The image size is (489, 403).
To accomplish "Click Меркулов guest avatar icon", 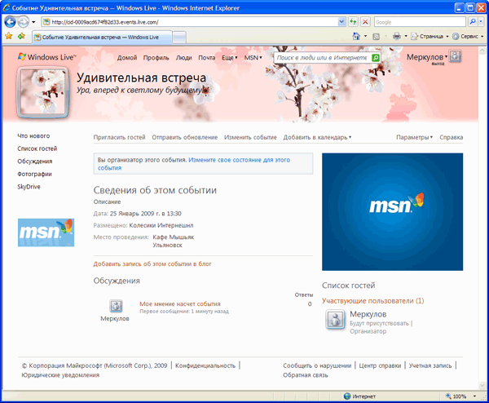I will [x=335, y=319].
